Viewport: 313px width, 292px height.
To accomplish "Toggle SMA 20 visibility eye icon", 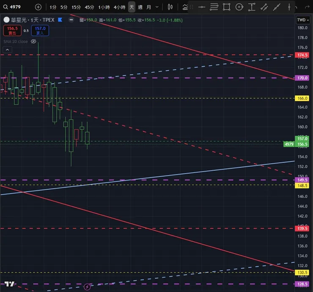I will pos(33,41).
